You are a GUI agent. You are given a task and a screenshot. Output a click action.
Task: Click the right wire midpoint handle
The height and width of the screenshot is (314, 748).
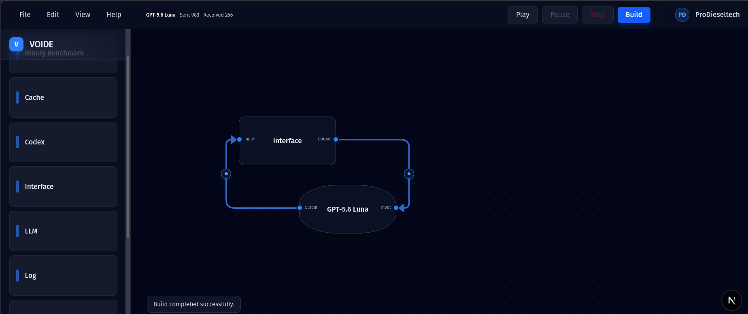click(409, 174)
